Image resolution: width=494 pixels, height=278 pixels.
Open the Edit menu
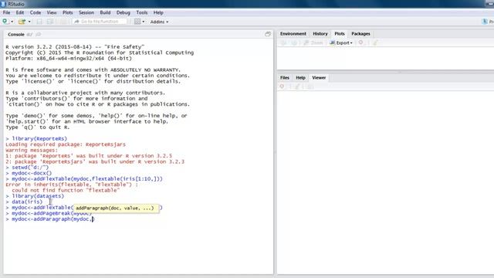tap(20, 12)
